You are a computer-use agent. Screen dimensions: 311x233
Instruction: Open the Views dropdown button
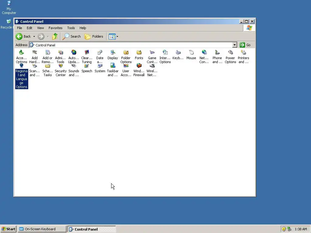[x=114, y=36]
